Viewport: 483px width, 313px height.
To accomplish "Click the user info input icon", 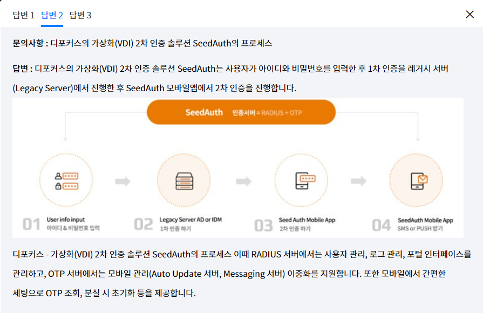I will (x=67, y=181).
